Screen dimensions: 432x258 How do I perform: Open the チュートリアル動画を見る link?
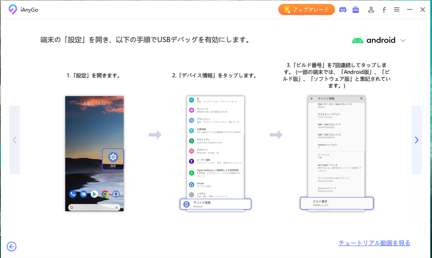point(374,243)
